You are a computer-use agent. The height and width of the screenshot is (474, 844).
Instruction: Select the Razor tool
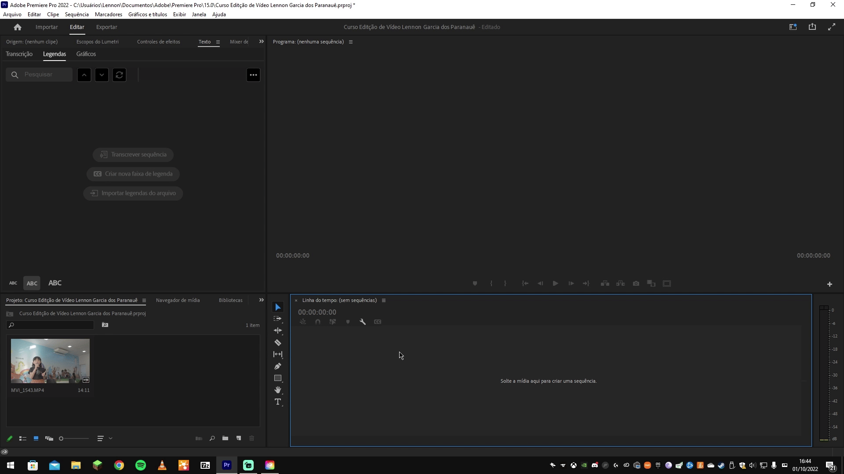click(x=278, y=342)
